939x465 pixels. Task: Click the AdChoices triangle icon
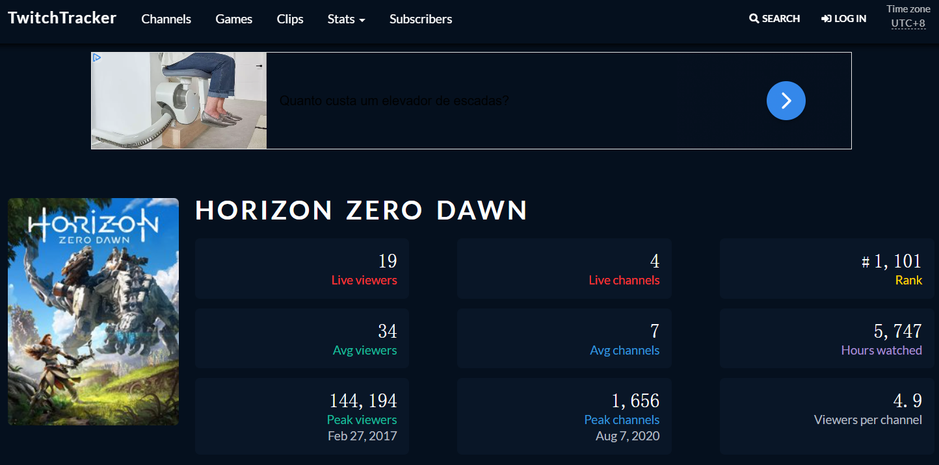click(97, 58)
